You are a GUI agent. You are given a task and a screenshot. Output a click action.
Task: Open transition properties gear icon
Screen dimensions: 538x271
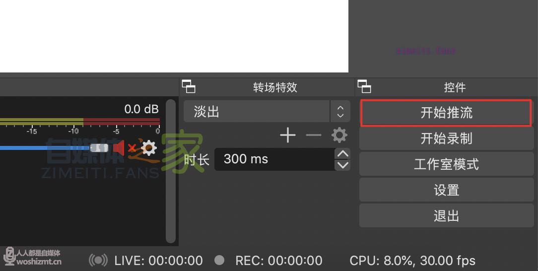point(339,135)
